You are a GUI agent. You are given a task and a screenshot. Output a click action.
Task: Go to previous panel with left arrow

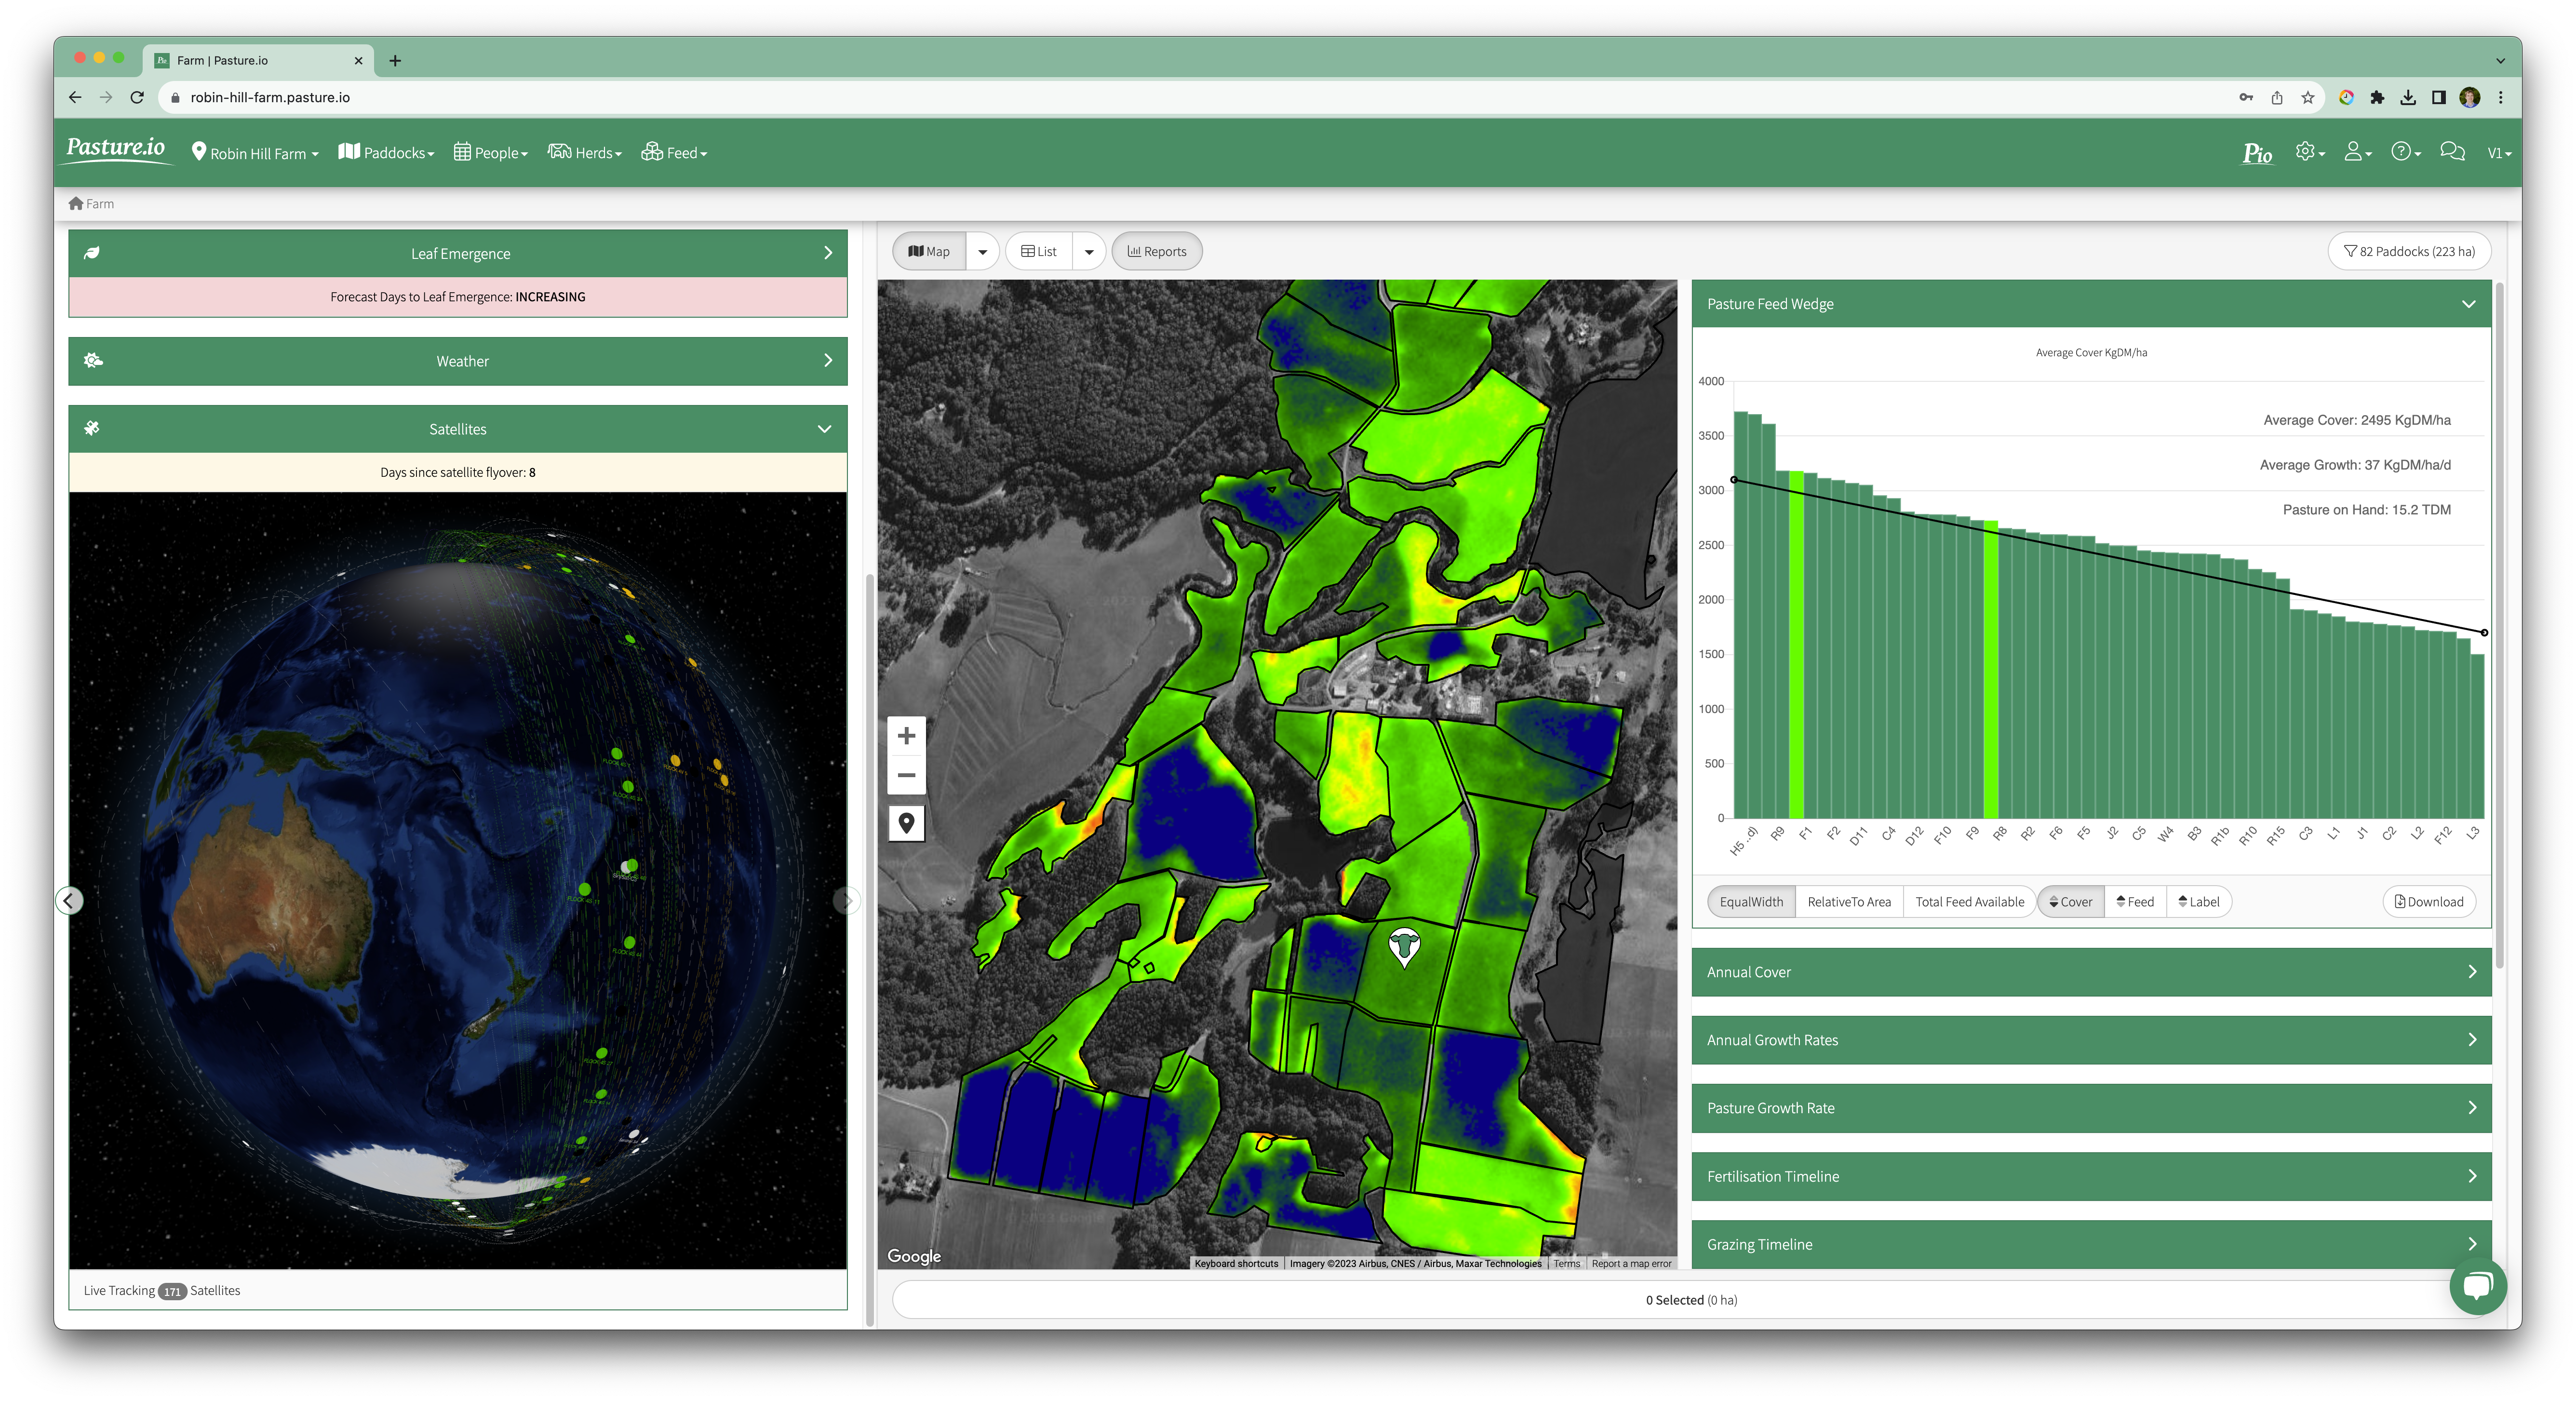tap(68, 901)
